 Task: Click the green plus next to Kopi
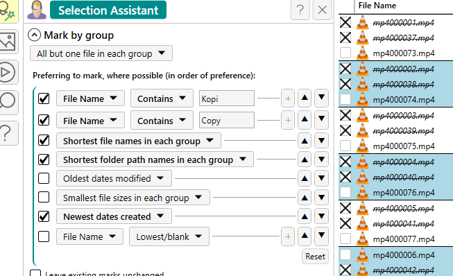(x=288, y=98)
